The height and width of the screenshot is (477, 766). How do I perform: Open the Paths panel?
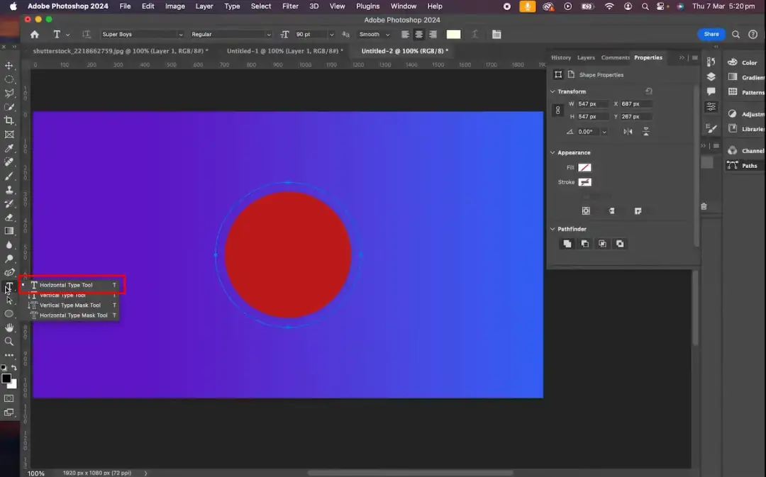point(743,165)
